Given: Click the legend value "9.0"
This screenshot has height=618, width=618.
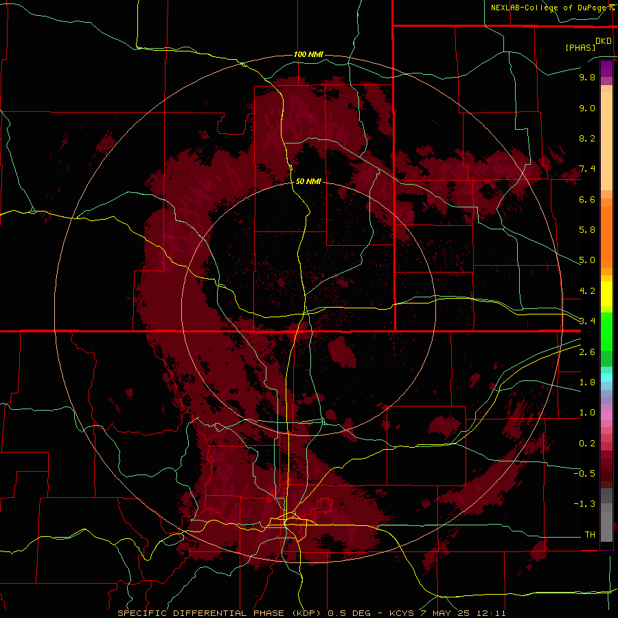Looking at the screenshot, I should click(x=587, y=108).
